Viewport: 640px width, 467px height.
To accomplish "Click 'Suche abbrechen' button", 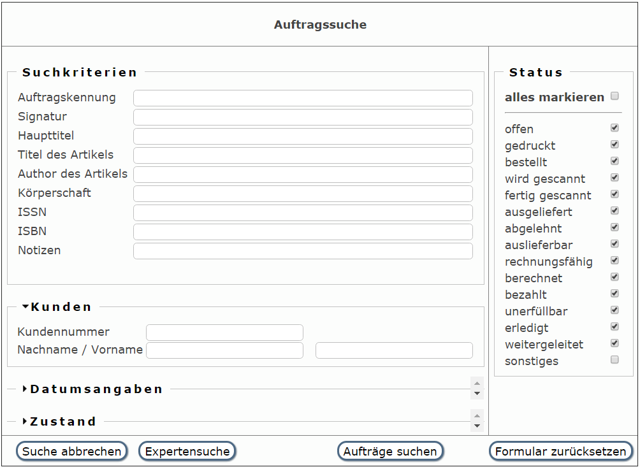I will [x=71, y=452].
